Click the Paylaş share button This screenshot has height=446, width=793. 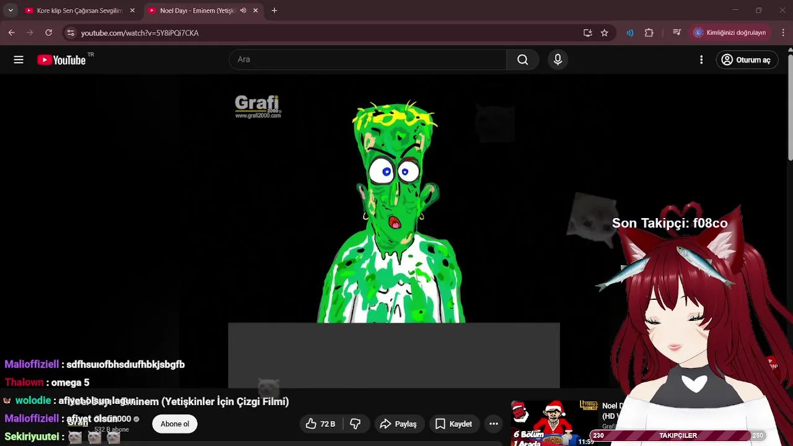tap(398, 424)
